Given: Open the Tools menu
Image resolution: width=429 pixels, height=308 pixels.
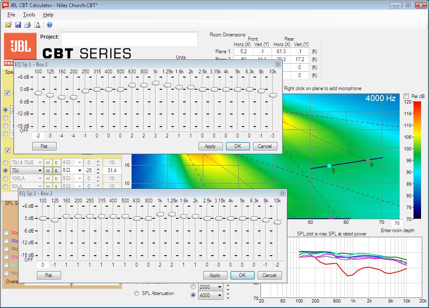Looking at the screenshot, I should pos(29,15).
